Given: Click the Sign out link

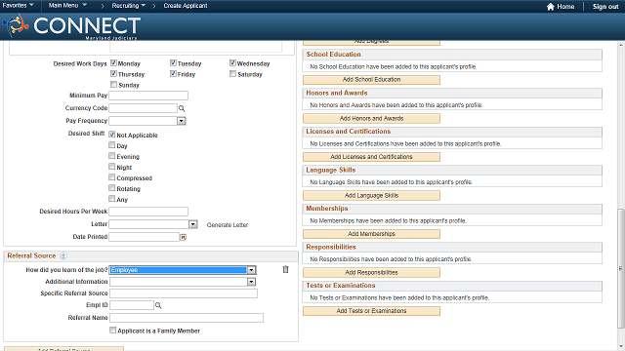Looking at the screenshot, I should pyautogui.click(x=605, y=7).
